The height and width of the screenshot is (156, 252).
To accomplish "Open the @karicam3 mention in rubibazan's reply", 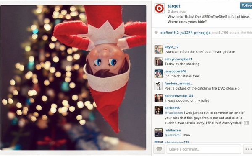I will [173, 135].
